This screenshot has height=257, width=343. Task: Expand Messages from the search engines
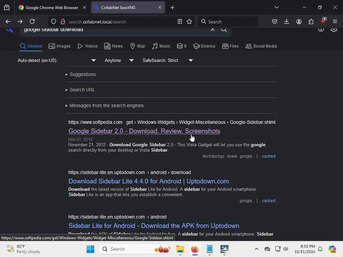pyautogui.click(x=105, y=105)
